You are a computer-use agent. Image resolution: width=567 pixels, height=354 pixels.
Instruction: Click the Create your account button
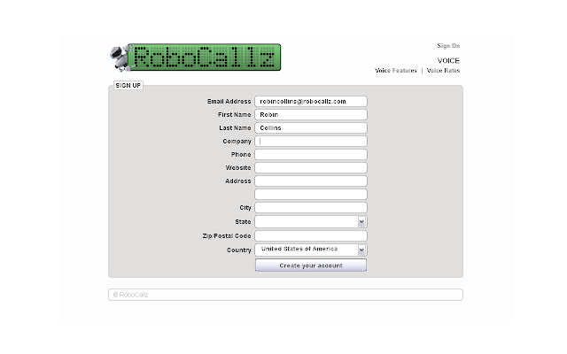point(311,265)
